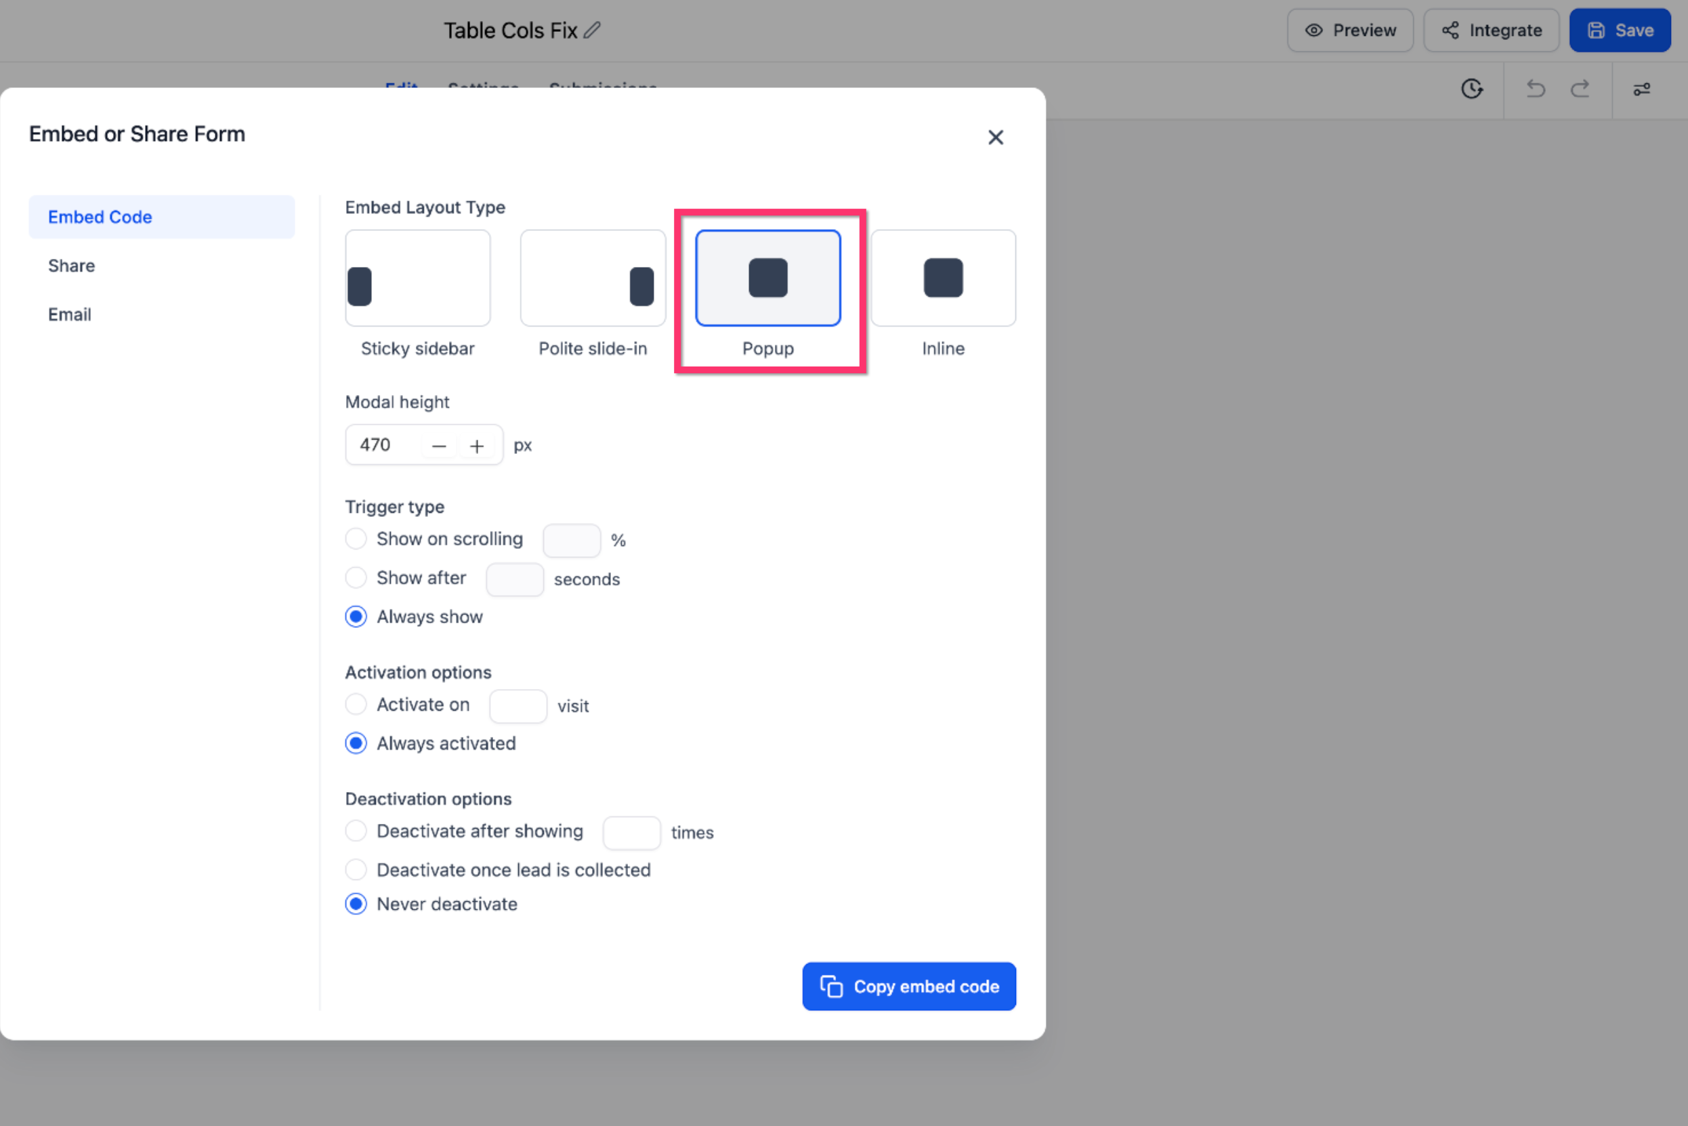Click the Preview button
This screenshot has height=1126, width=1688.
click(x=1350, y=30)
